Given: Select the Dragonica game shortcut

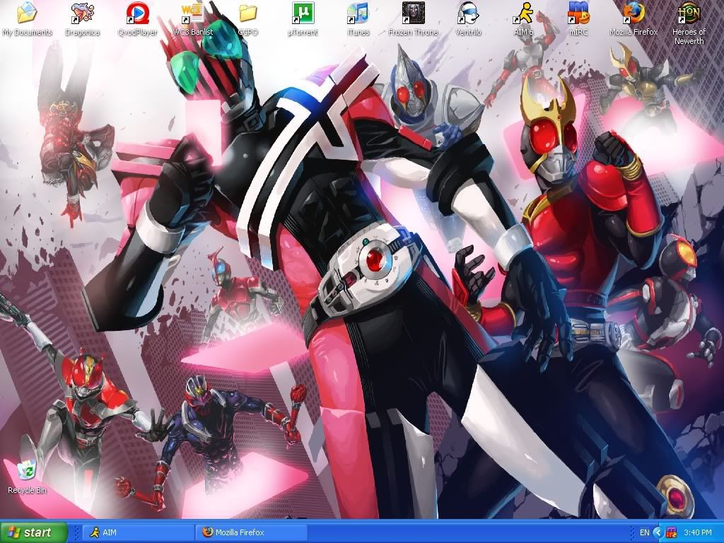Looking at the screenshot, I should pos(82,19).
